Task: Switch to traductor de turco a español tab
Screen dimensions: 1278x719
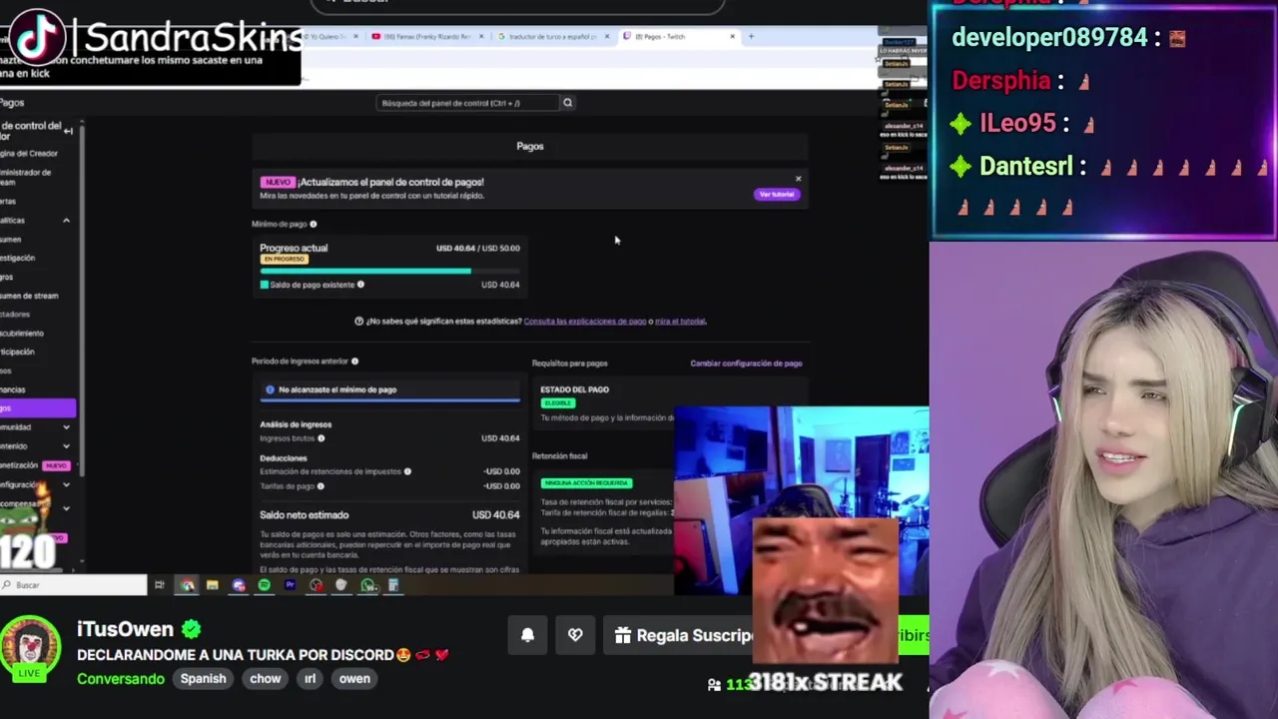Action: [x=552, y=37]
